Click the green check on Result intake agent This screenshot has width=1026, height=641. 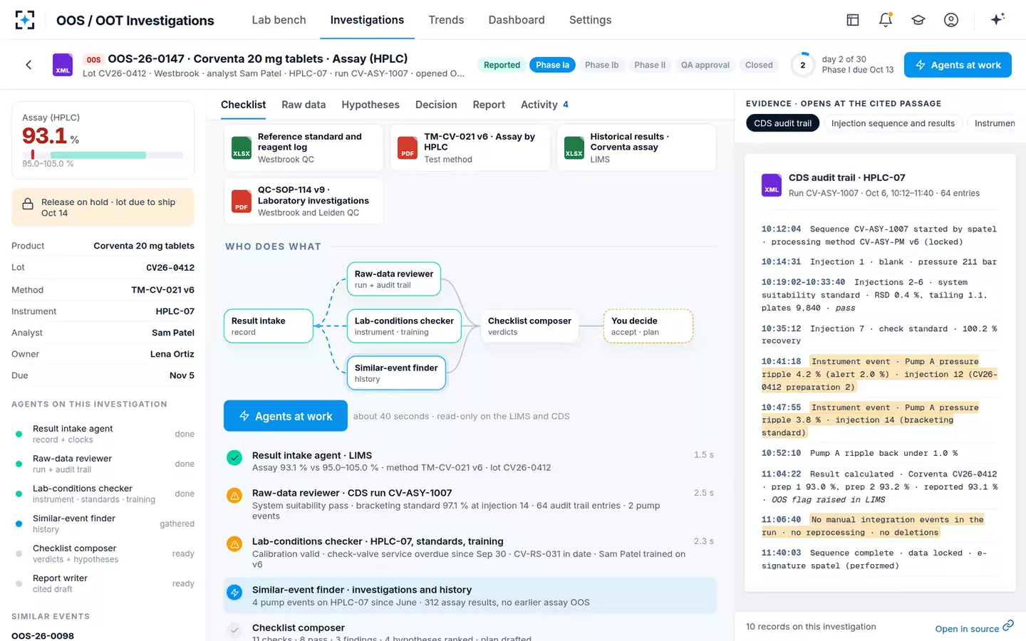pyautogui.click(x=234, y=458)
